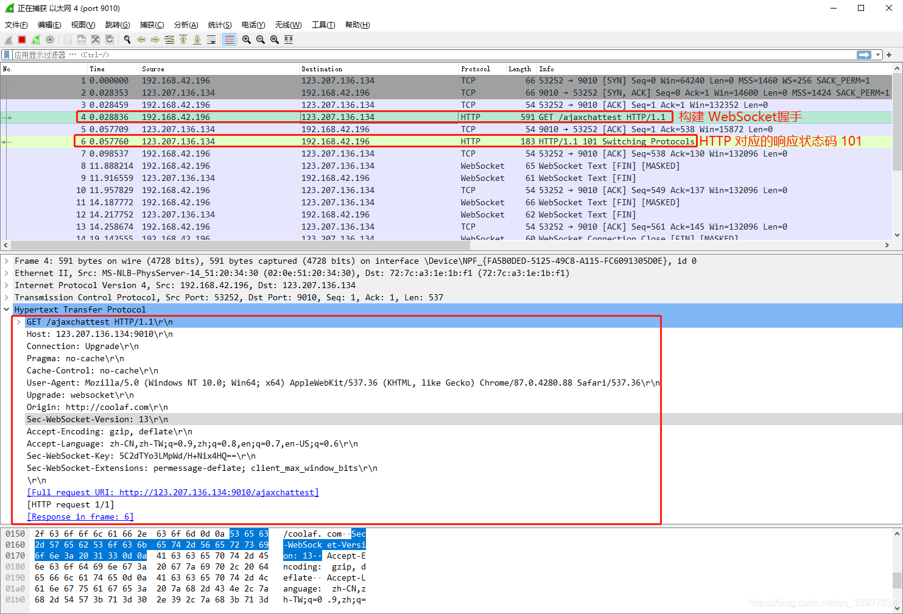Open the find packet tool
This screenshot has width=903, height=614.
(127, 39)
